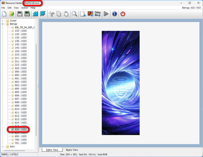Screen dimensions: 203x157
Task: Select the Cursor folder in tree
Action: [x=13, y=21]
